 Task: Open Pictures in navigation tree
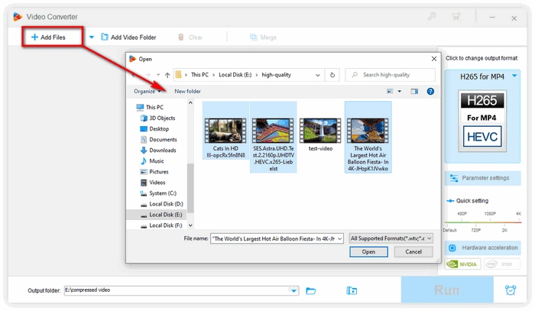154,171
